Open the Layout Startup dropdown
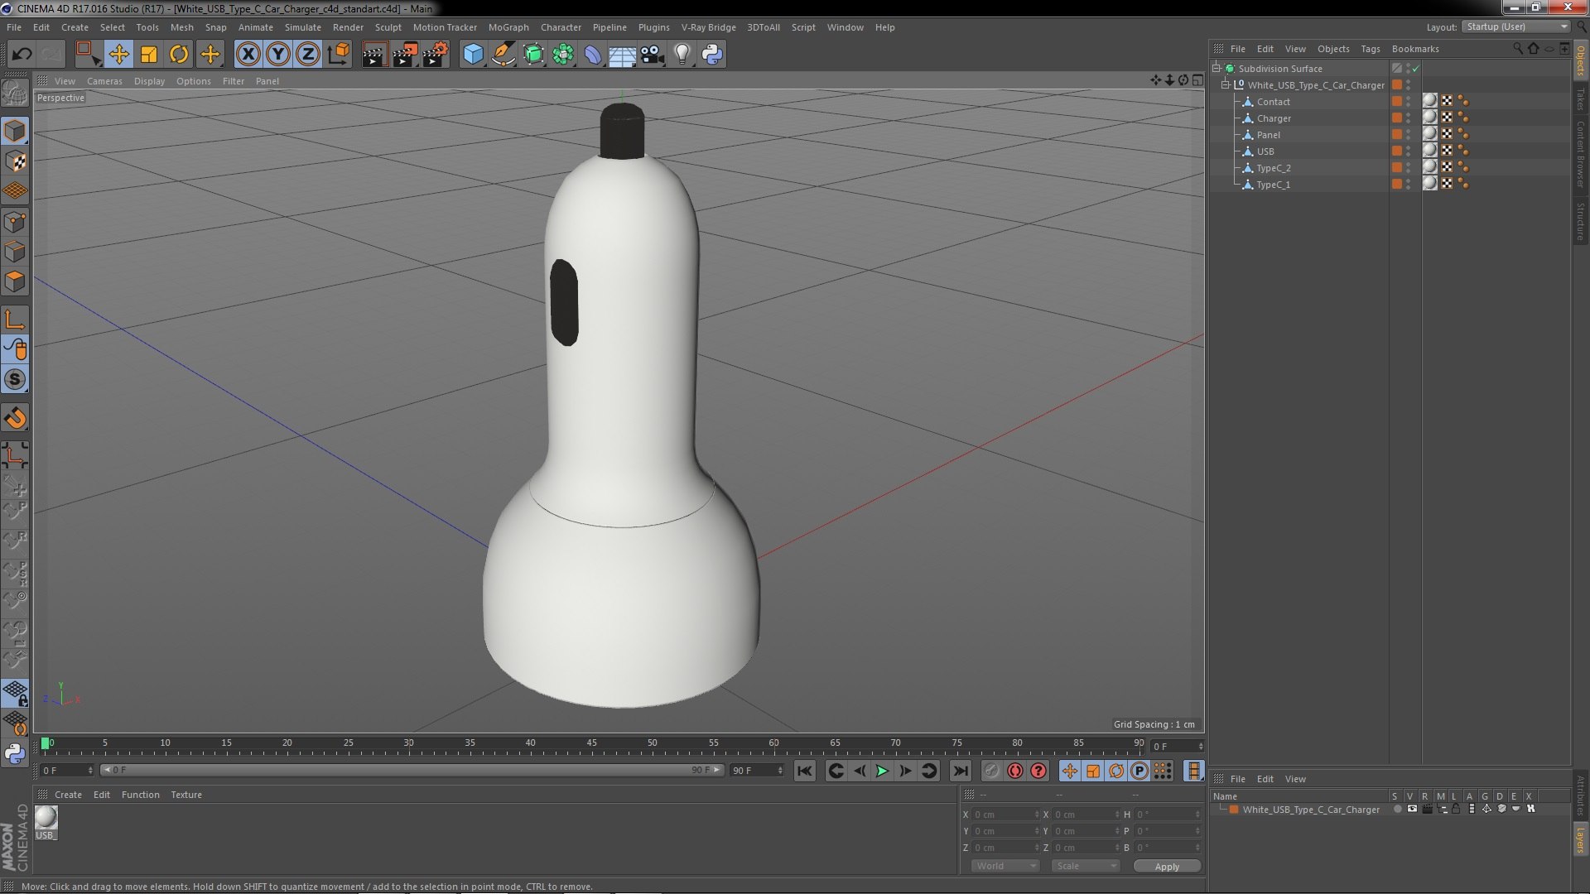Screen dimensions: 1590x894 (1516, 26)
